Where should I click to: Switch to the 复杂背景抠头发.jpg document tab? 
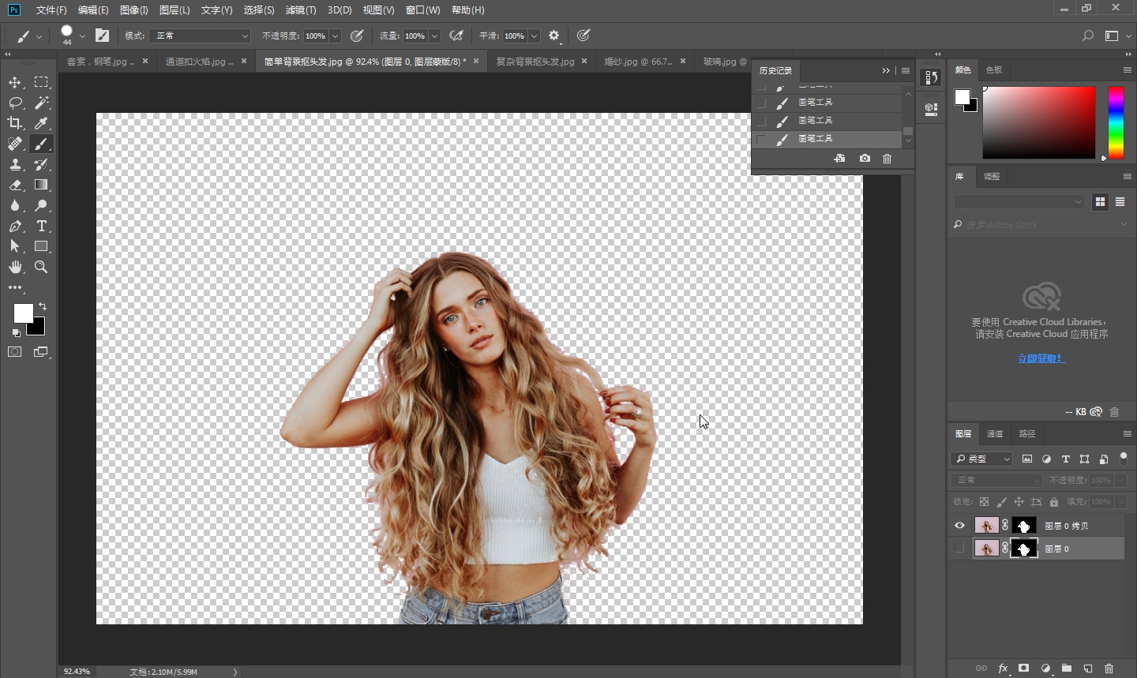pos(535,61)
